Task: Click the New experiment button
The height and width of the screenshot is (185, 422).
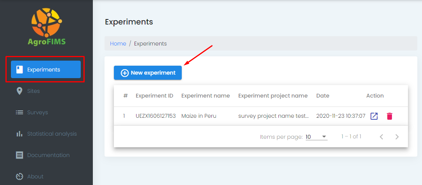Action: [148, 73]
